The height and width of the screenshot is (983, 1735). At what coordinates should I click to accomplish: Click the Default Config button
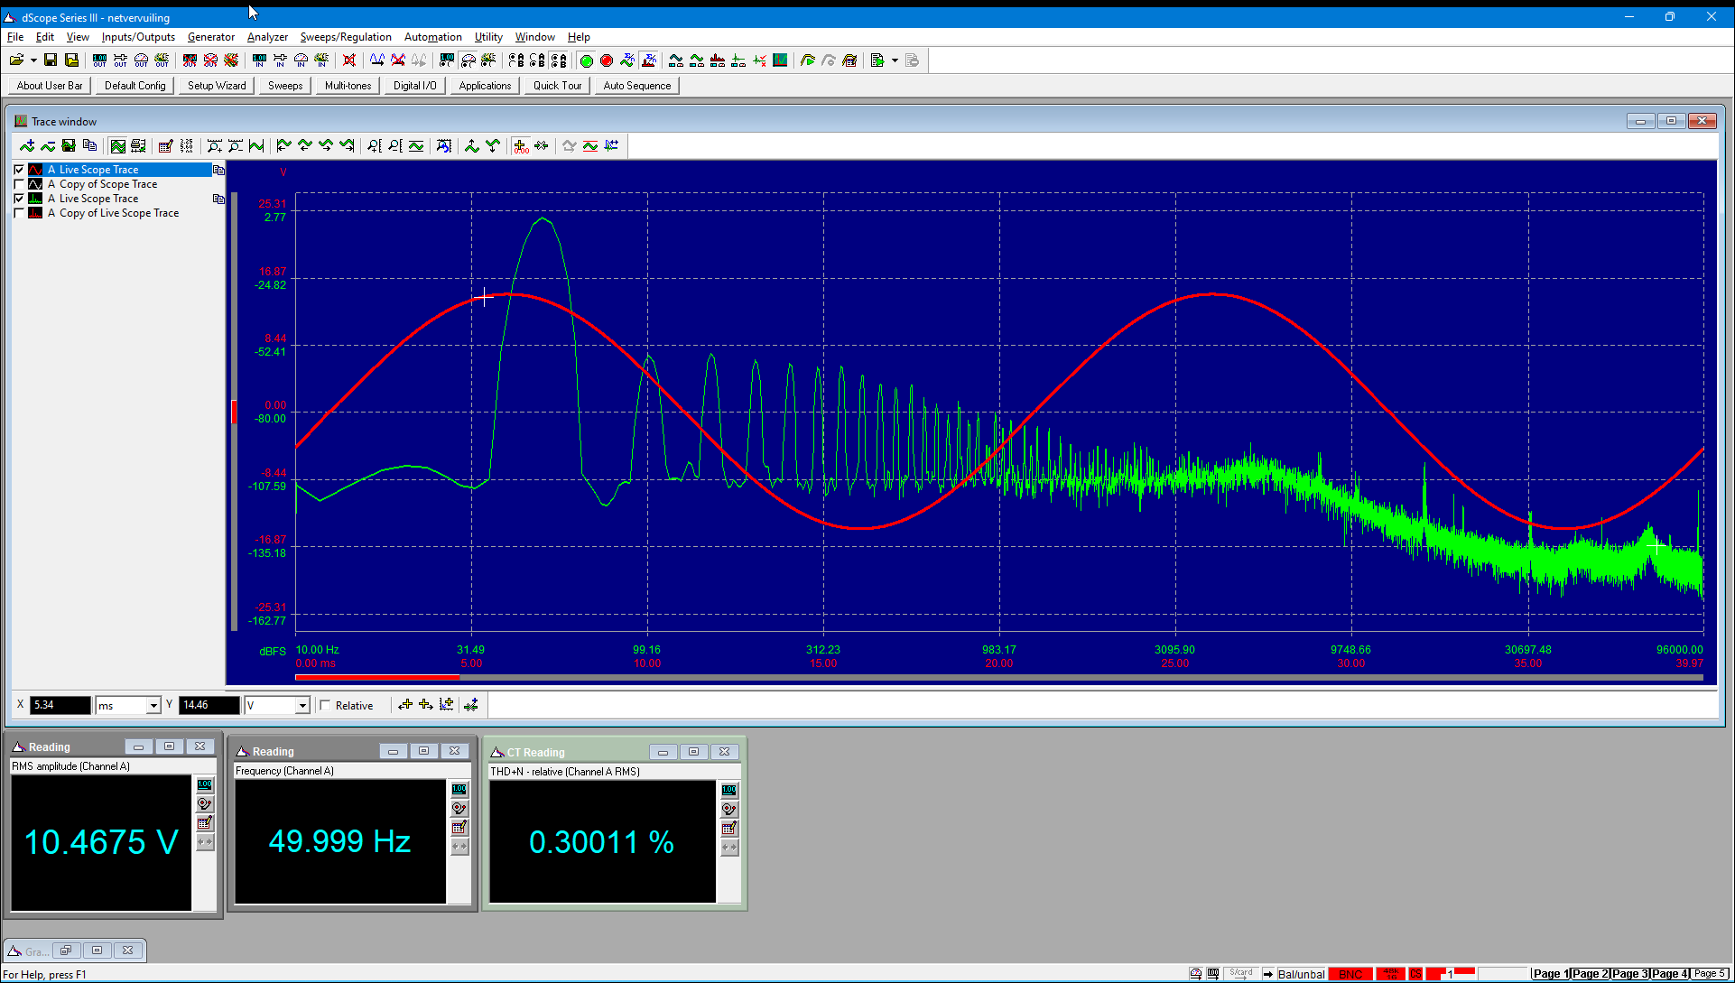pyautogui.click(x=135, y=86)
